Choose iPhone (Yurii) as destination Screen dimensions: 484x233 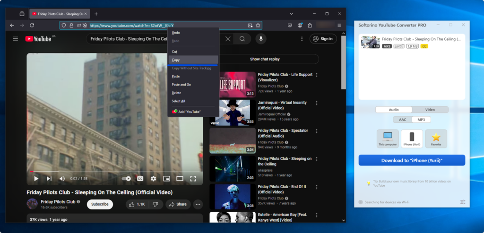412,138
